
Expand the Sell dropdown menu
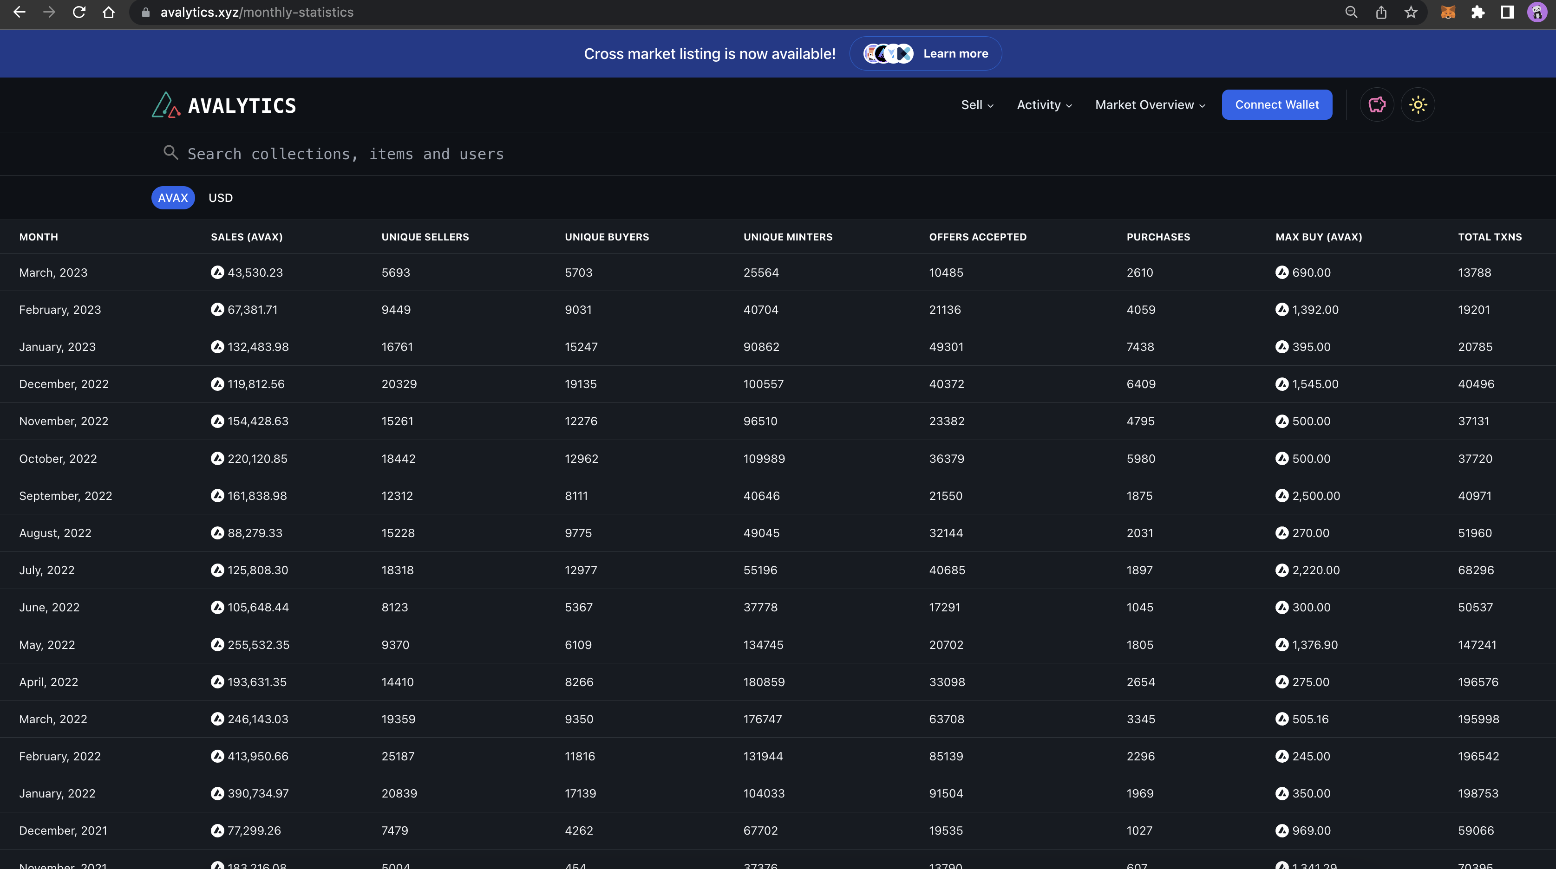click(x=977, y=105)
